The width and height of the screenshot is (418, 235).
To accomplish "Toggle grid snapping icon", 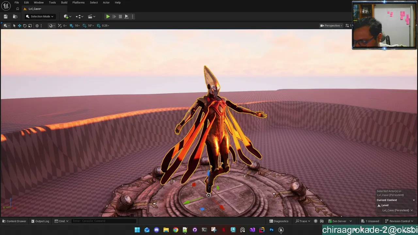I will (x=71, y=25).
